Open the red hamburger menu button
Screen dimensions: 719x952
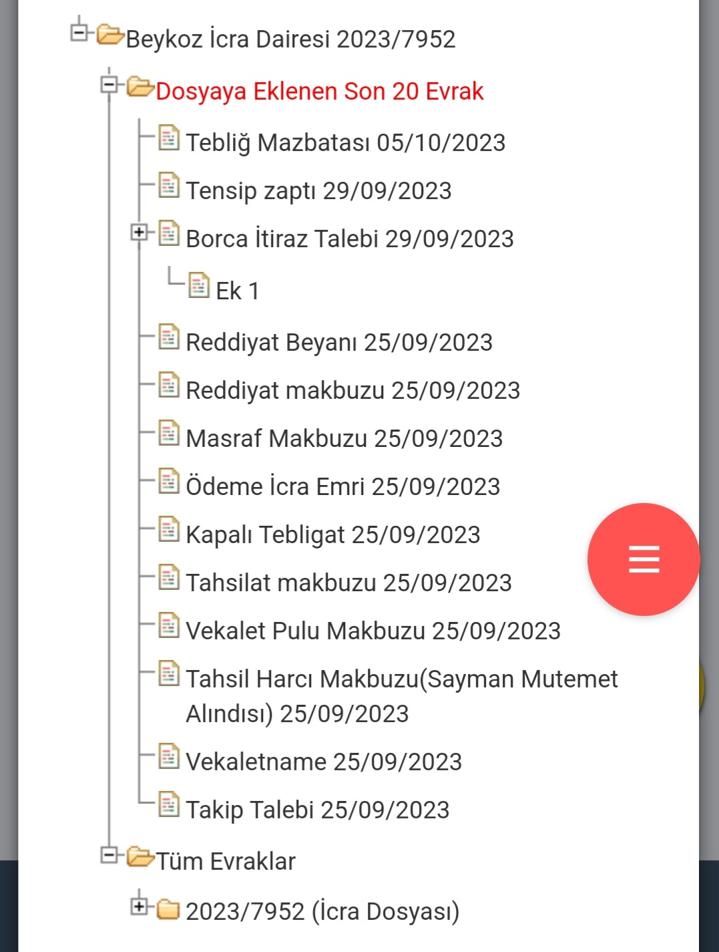click(x=644, y=559)
